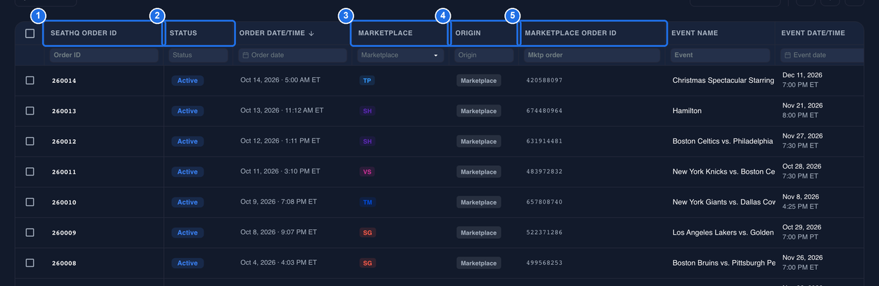Viewport: 879px width, 286px height.
Task: Focus the Order ID filter field
Action: point(104,55)
